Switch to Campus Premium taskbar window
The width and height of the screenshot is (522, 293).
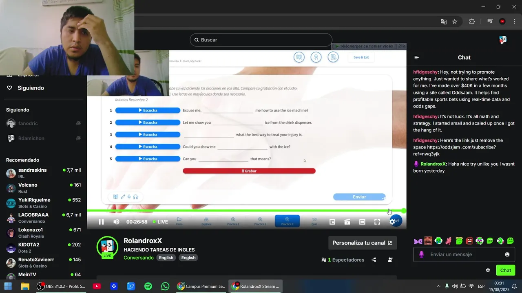[x=201, y=286]
